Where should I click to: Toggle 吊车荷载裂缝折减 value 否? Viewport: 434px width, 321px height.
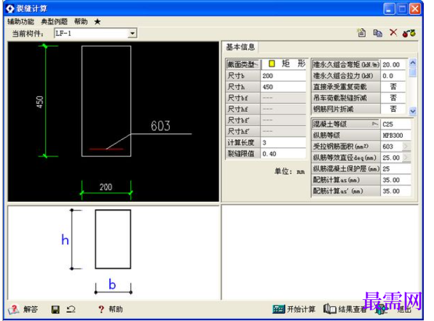pos(393,98)
